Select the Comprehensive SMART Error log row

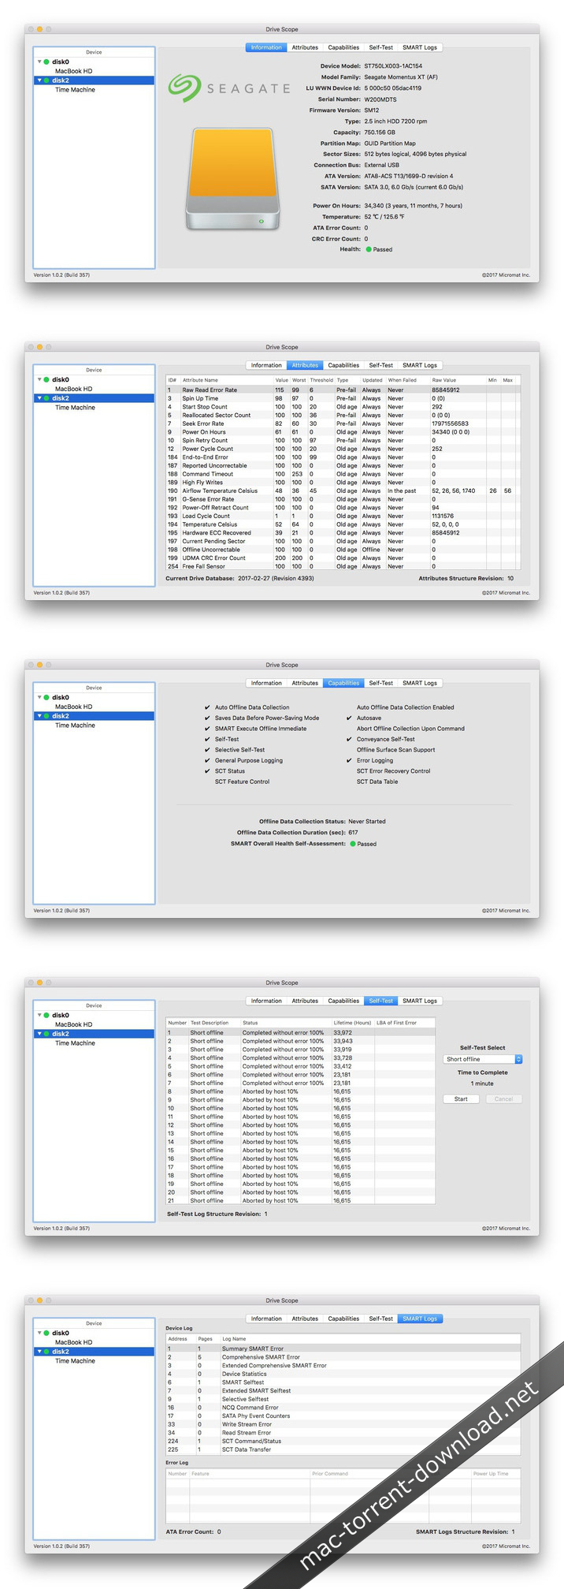pyautogui.click(x=343, y=1357)
